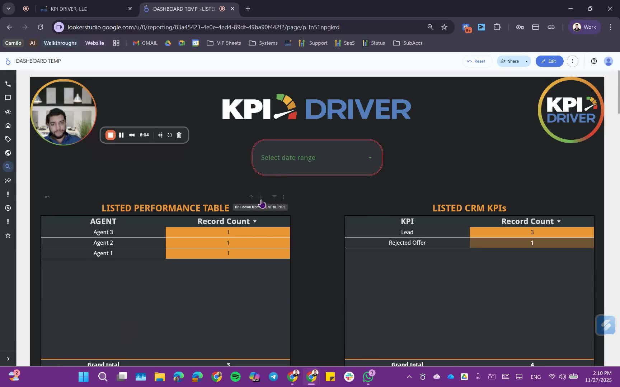Select the Agent 1 row
620x387 pixels.
[x=165, y=253]
